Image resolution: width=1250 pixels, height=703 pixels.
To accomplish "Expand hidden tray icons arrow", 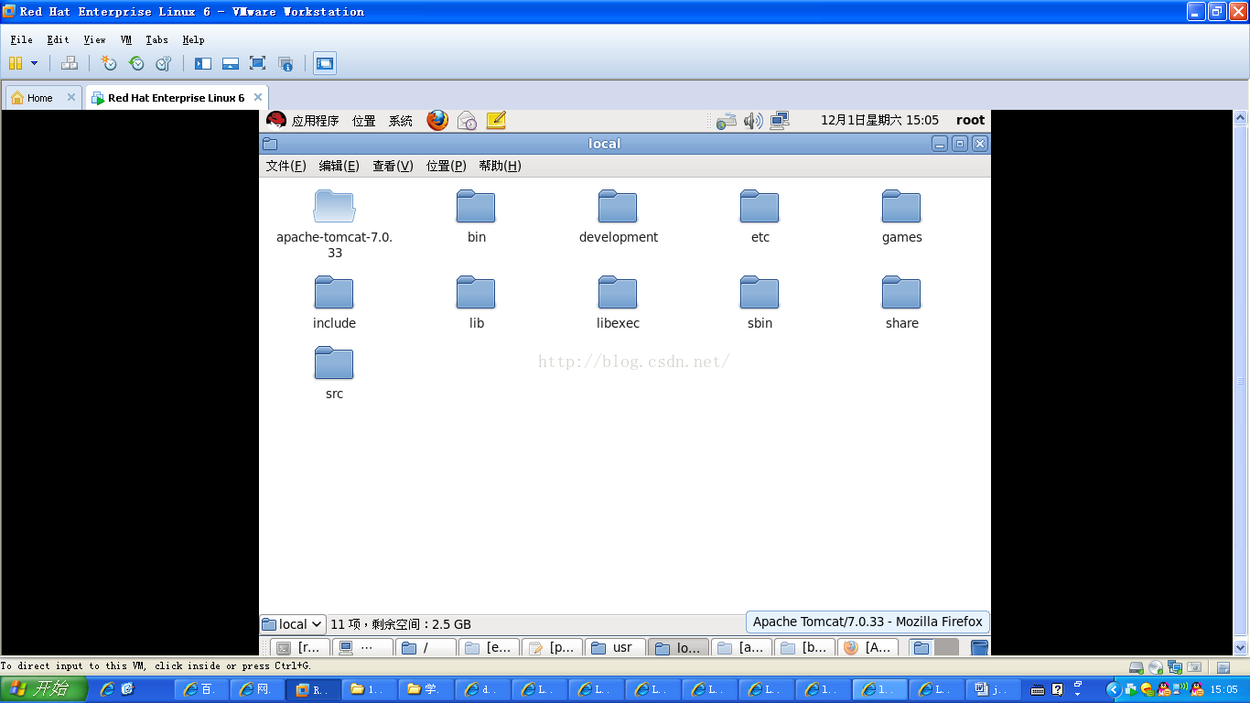I will click(x=1114, y=689).
